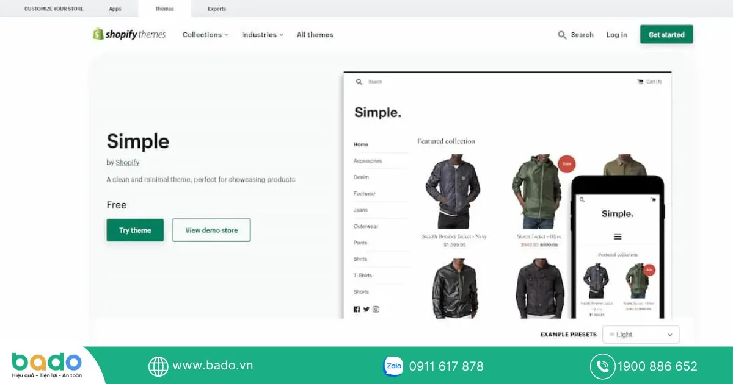Open Customize Your Store tab
The height and width of the screenshot is (384, 733).
54,9
